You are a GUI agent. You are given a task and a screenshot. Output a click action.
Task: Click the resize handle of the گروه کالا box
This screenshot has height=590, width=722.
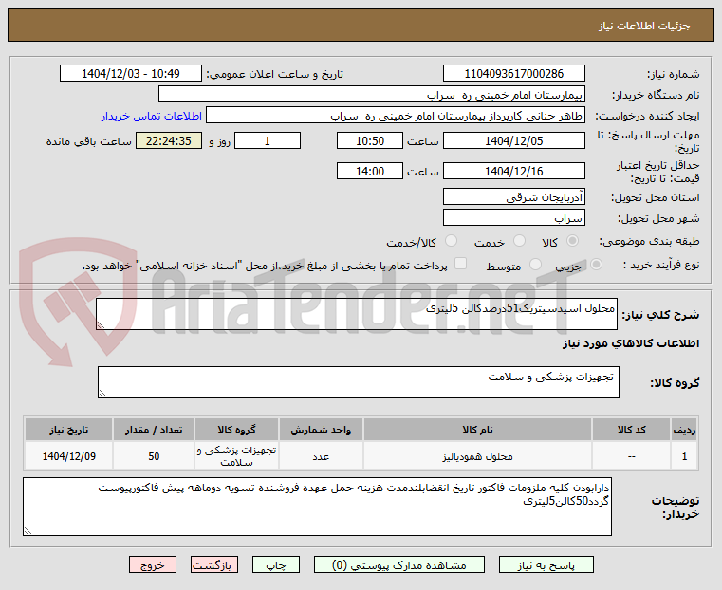coord(102,394)
